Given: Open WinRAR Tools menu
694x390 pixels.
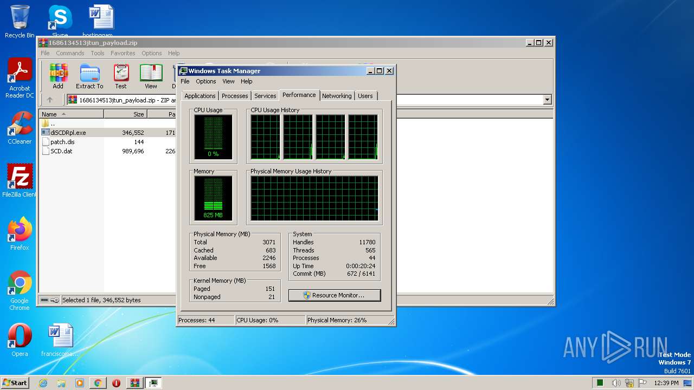Looking at the screenshot, I should [98, 53].
